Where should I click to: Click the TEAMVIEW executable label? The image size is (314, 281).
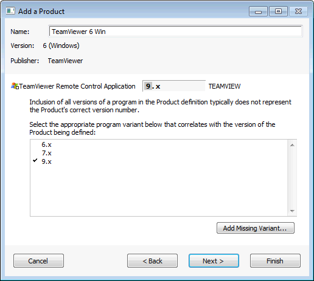click(225, 86)
